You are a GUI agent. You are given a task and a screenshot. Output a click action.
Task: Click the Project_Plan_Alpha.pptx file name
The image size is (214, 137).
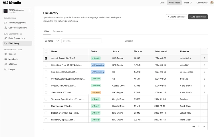(x=63, y=86)
